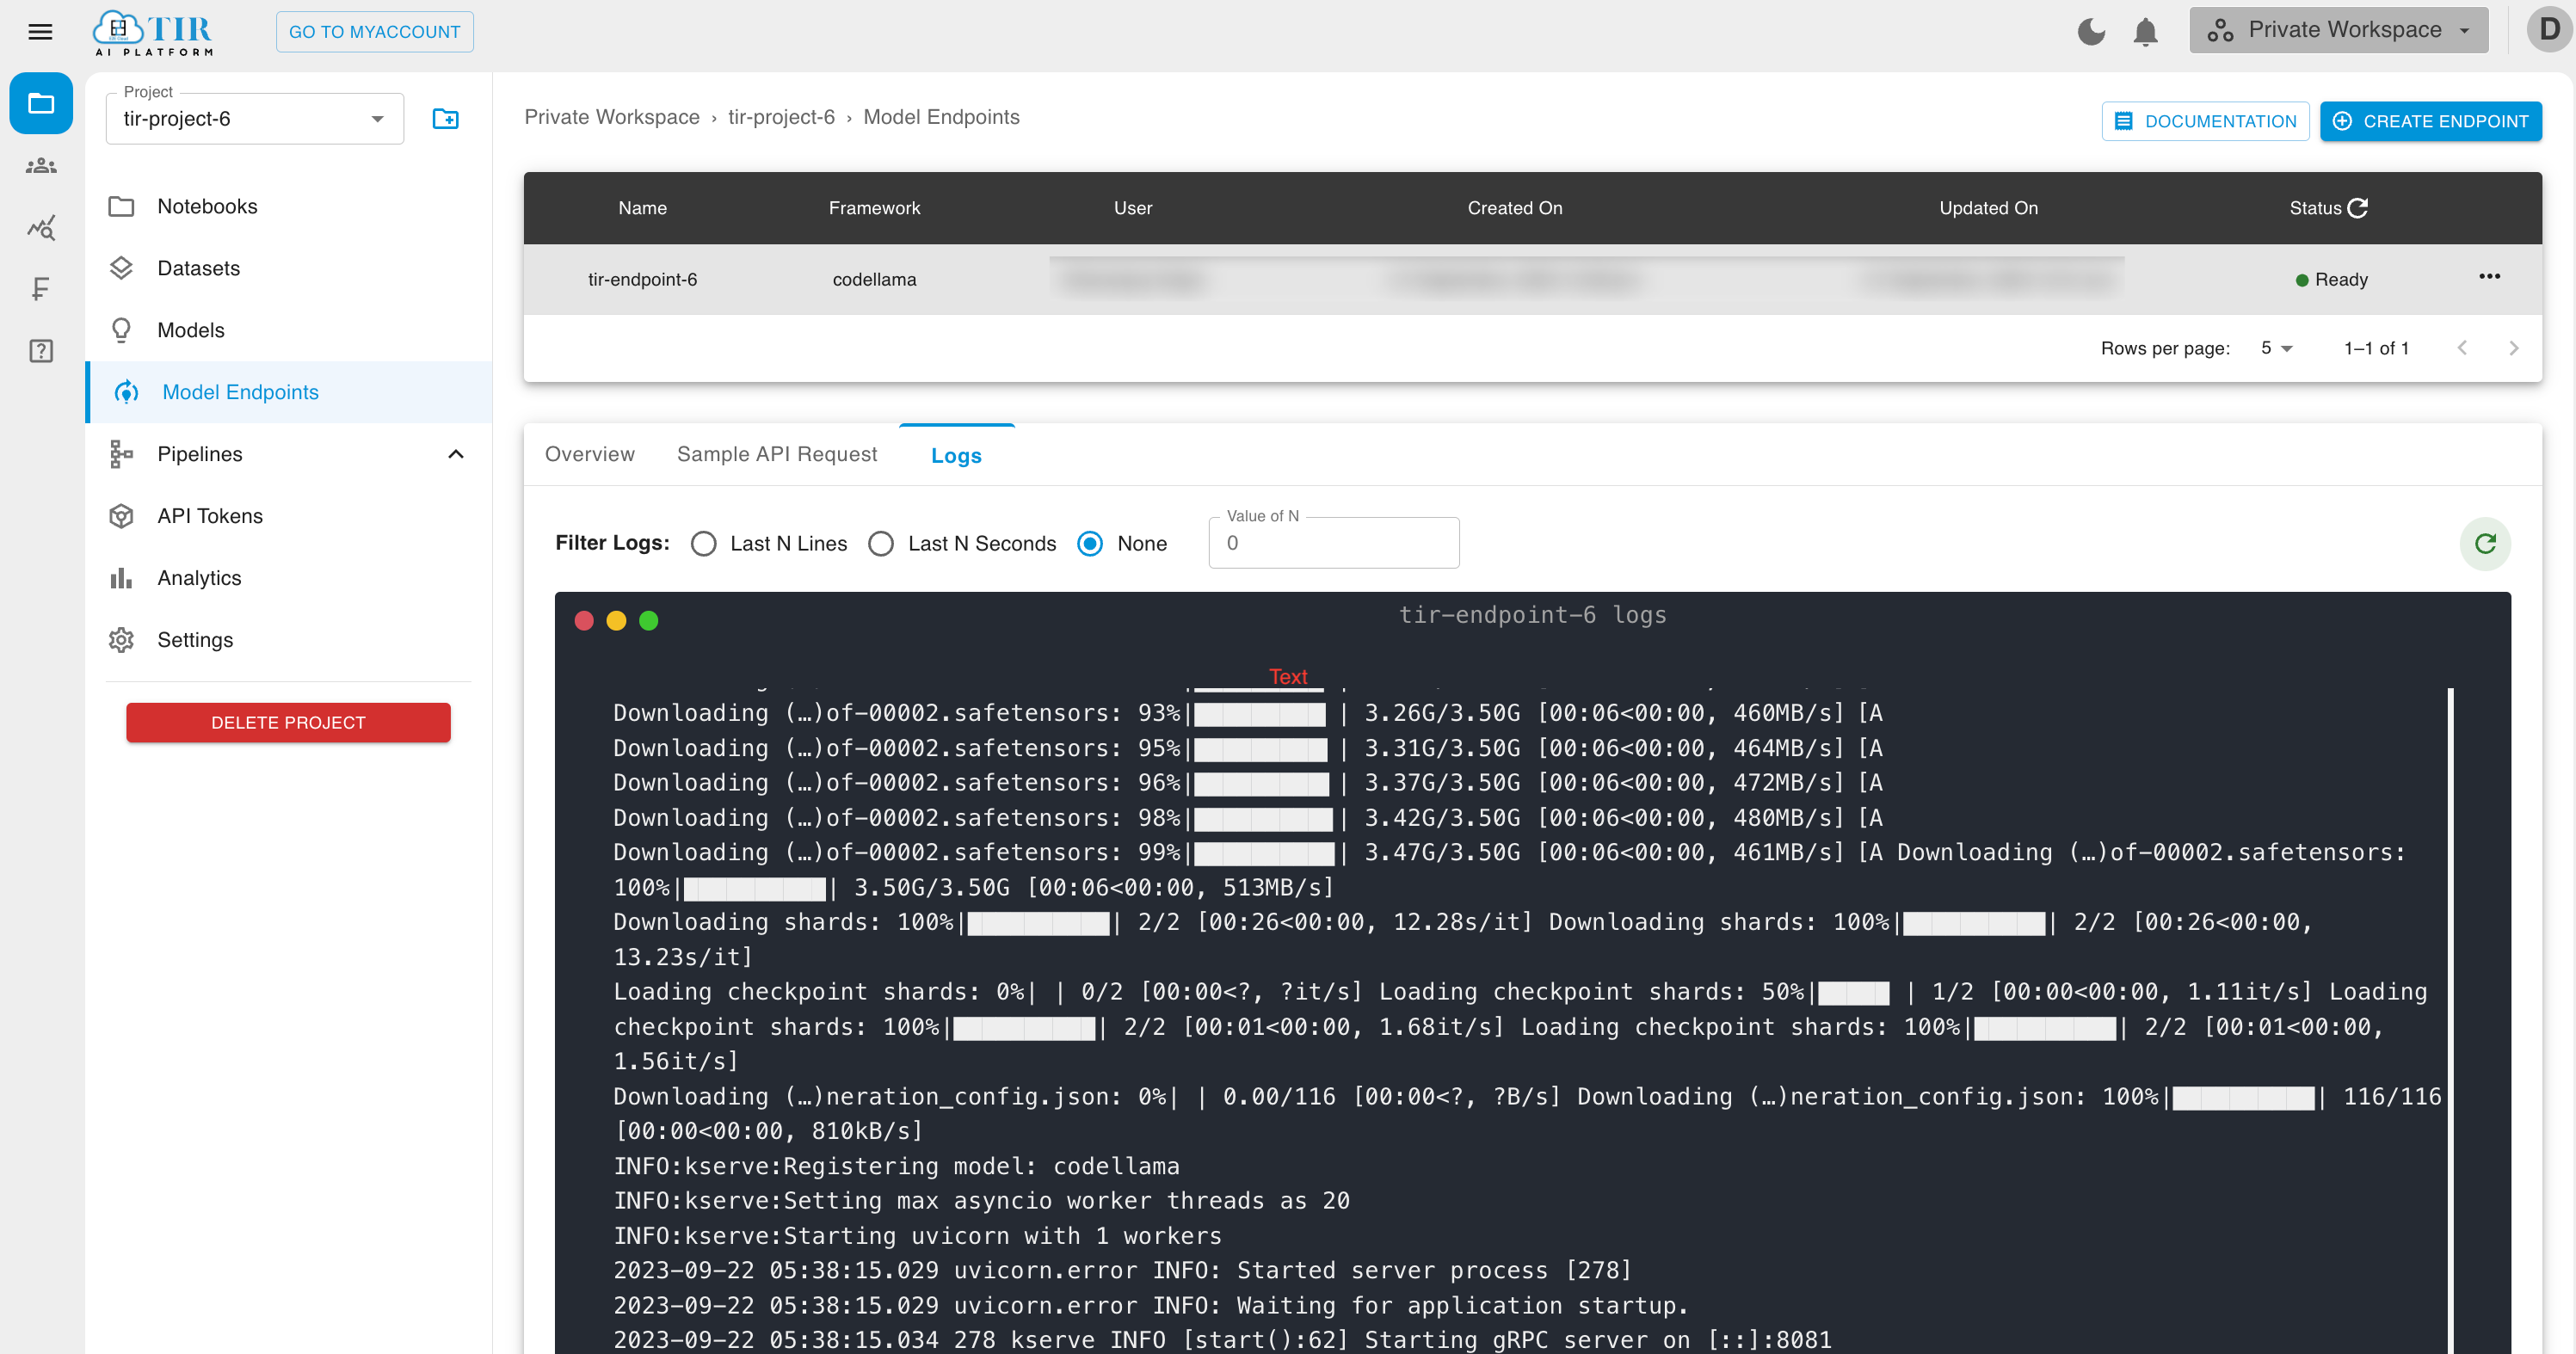
Task: Toggle the None filter logs option
Action: click(1090, 544)
